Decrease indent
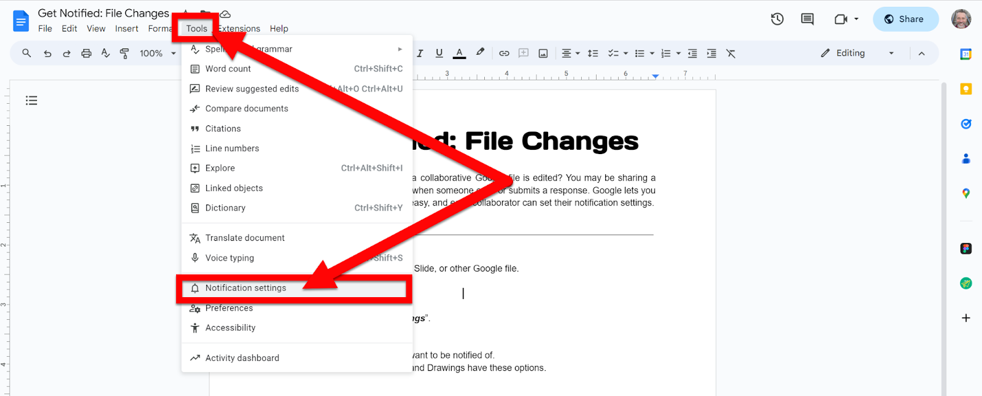The height and width of the screenshot is (396, 982). (x=692, y=53)
